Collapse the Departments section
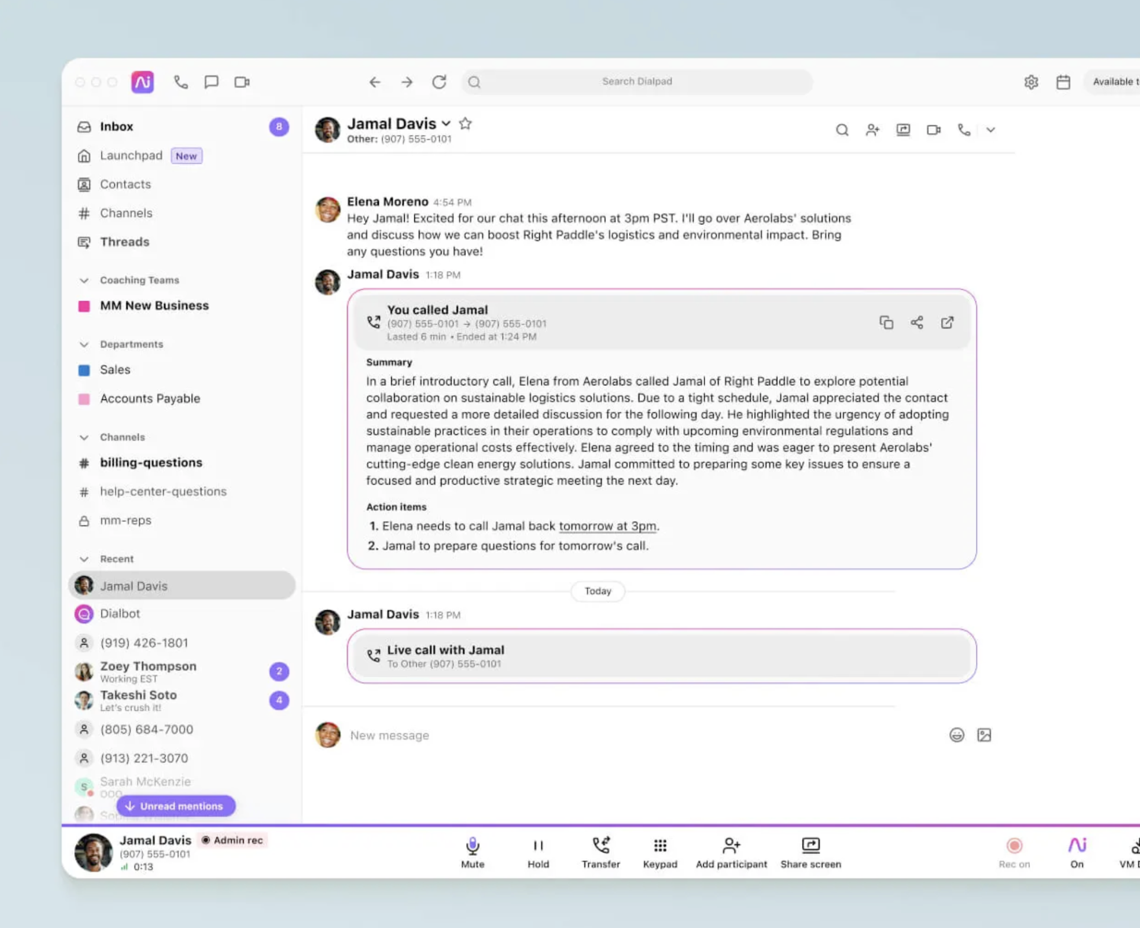Screen dimensions: 1140x928 [x=83, y=344]
